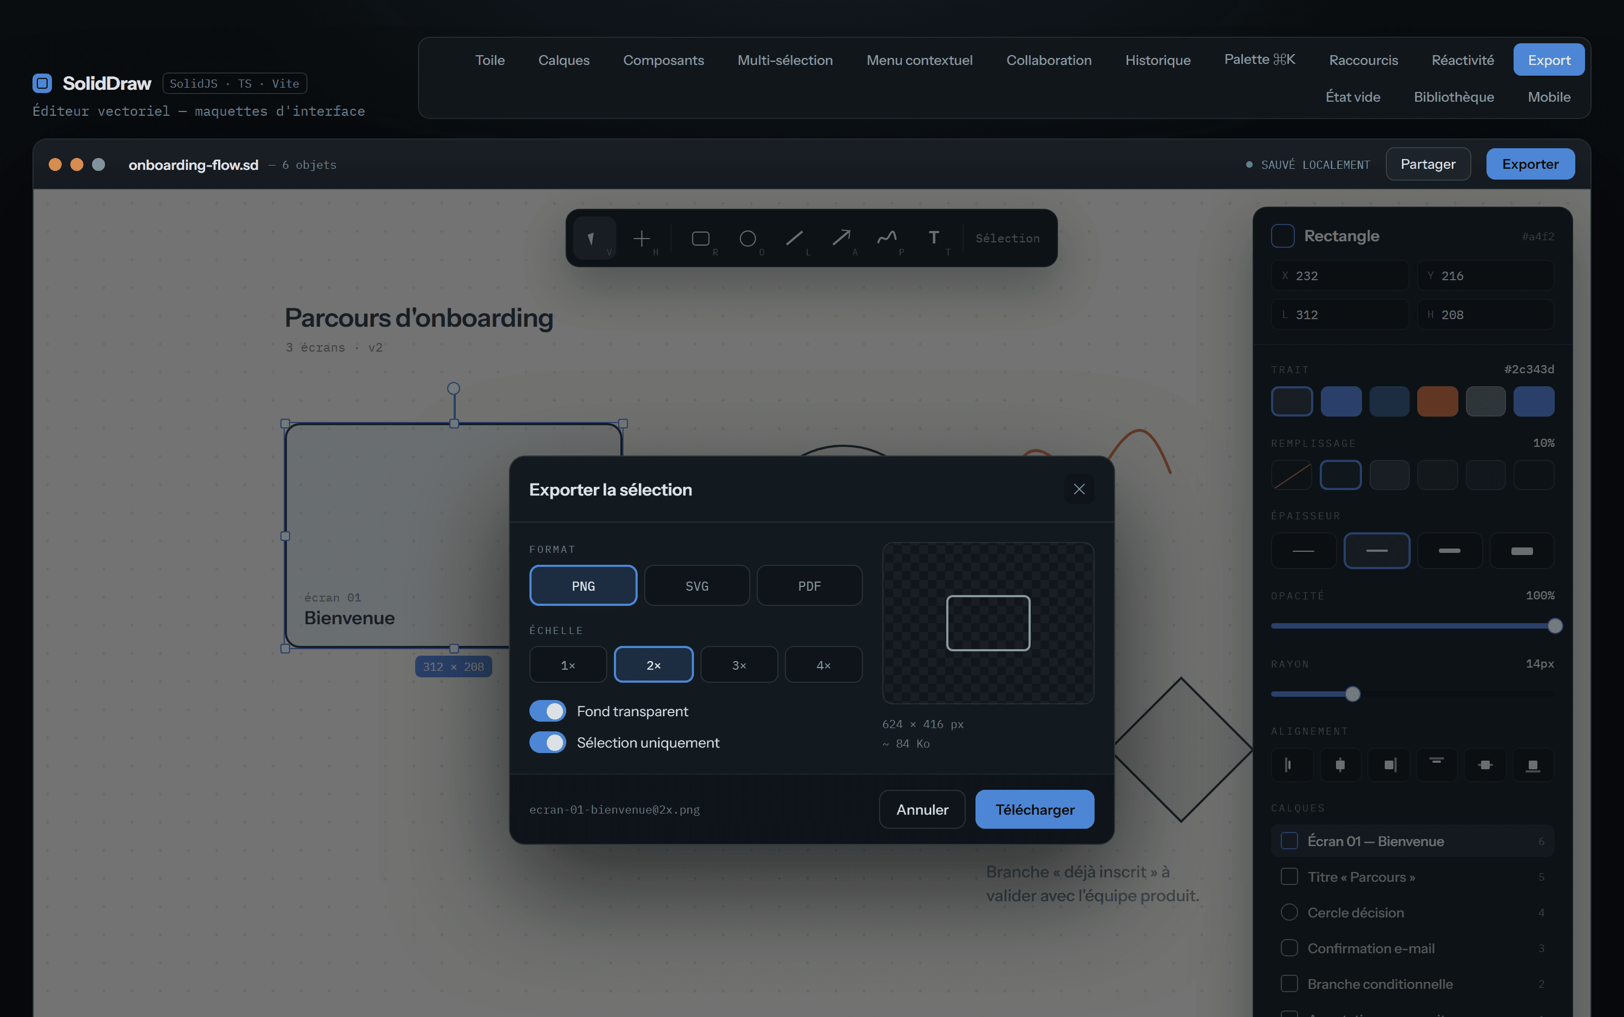Activate the line tool (L)
The width and height of the screenshot is (1624, 1017).
tap(794, 238)
